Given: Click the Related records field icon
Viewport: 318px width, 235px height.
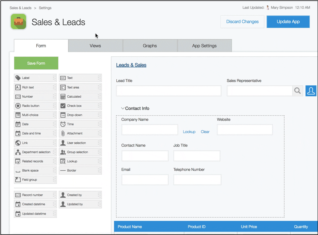Looking at the screenshot, I should click(18, 161).
